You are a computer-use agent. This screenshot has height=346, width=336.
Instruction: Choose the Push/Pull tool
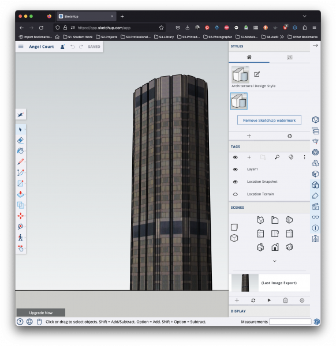point(21,194)
